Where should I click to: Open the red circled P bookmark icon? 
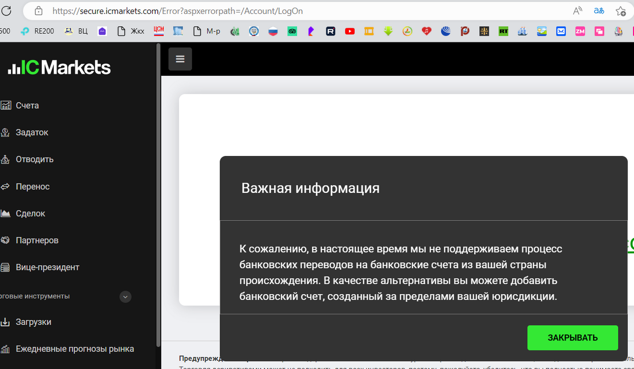pyautogui.click(x=465, y=31)
